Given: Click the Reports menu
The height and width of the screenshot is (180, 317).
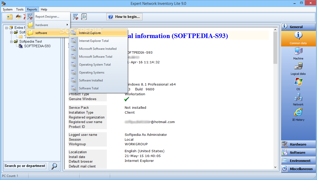Looking at the screenshot, I should tap(32, 9).
